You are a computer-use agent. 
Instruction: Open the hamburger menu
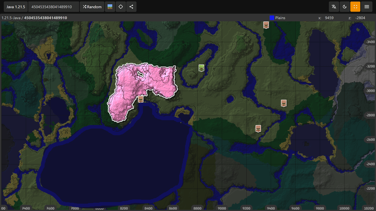tap(367, 7)
